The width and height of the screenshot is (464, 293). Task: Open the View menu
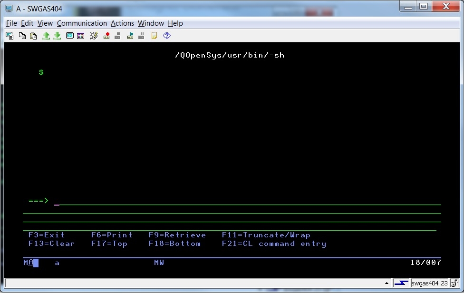pyautogui.click(x=45, y=23)
